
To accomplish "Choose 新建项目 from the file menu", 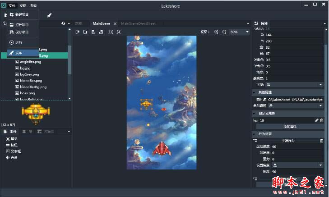I will [x=23, y=14].
